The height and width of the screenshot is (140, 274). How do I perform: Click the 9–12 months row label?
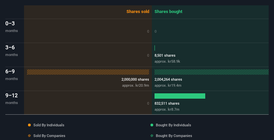[12, 99]
